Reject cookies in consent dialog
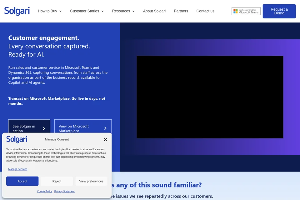The width and height of the screenshot is (300, 200). coord(57,181)
